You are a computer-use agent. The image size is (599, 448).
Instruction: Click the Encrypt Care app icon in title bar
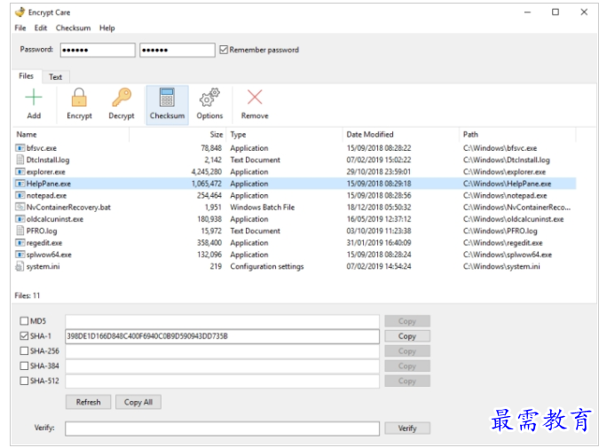tap(20, 12)
